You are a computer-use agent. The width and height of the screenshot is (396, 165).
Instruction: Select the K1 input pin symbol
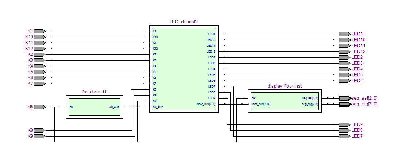(40, 31)
